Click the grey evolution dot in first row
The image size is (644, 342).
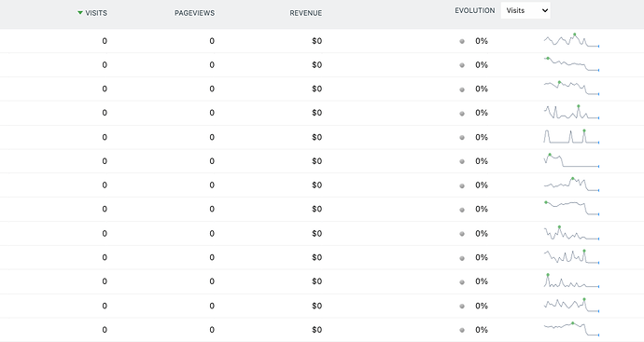point(462,41)
